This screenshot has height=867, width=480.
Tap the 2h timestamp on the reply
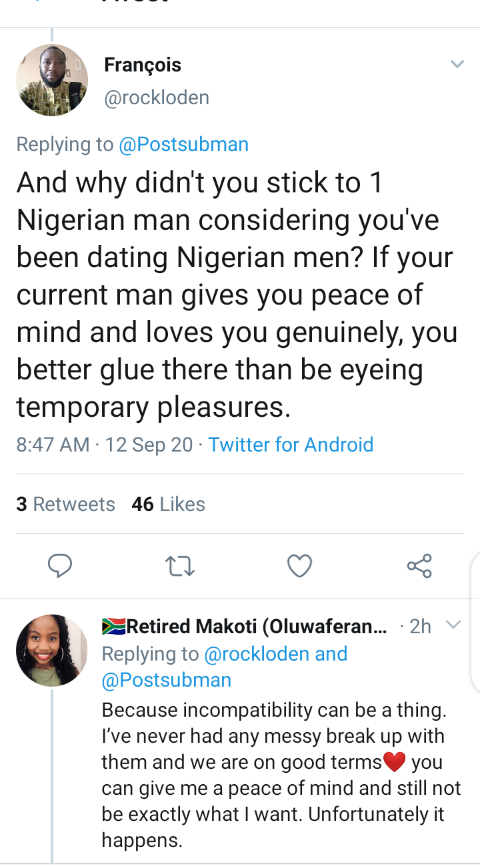click(x=420, y=627)
